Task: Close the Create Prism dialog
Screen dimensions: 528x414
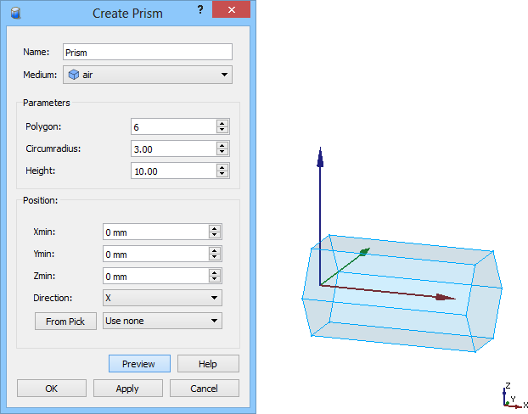Action: [232, 9]
